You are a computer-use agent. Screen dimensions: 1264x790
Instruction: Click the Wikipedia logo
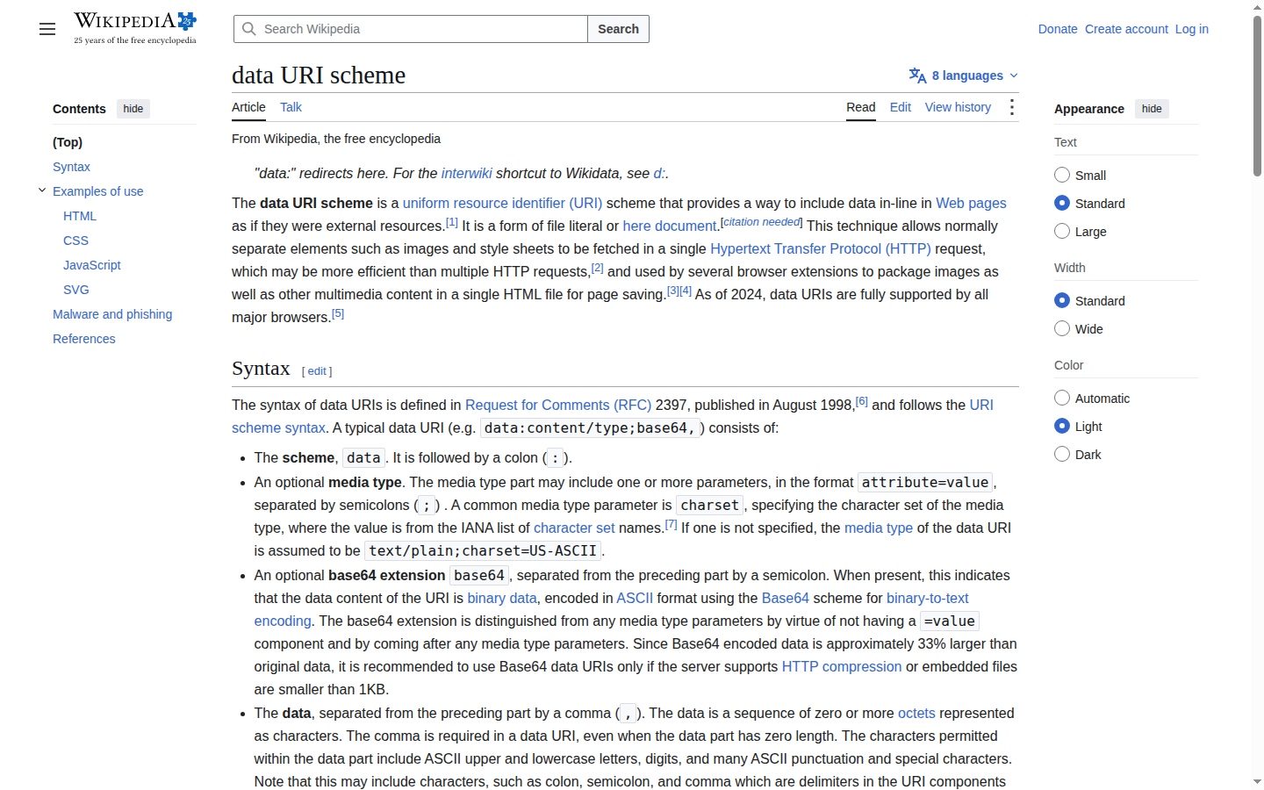coord(135,28)
